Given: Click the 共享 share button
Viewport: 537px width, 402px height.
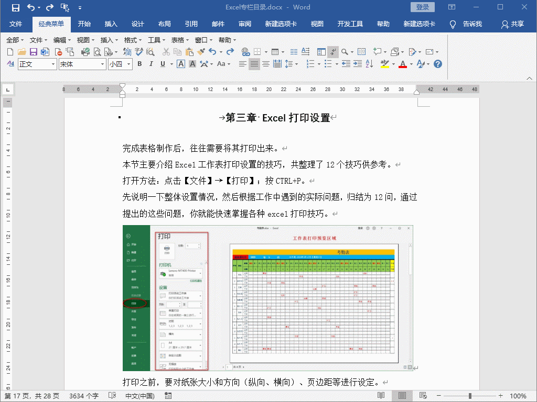Looking at the screenshot, I should point(513,24).
